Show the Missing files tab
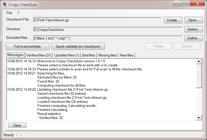207x140 pixels. click(107, 55)
